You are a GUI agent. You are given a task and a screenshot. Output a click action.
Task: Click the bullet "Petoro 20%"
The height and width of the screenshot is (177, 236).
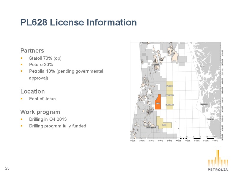(x=41, y=65)
